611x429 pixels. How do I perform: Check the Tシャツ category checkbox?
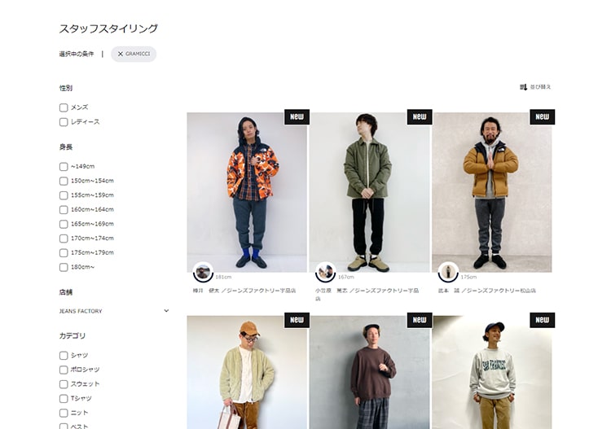coord(64,399)
